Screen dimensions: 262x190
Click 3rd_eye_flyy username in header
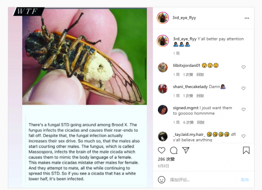[184, 18]
